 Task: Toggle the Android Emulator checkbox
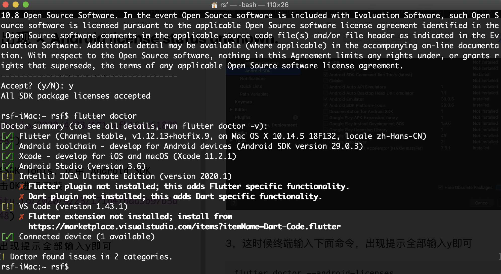click(x=326, y=99)
